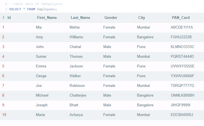204x126 pixels.
Task: Select the Sumer first name cell
Action: point(50,57)
